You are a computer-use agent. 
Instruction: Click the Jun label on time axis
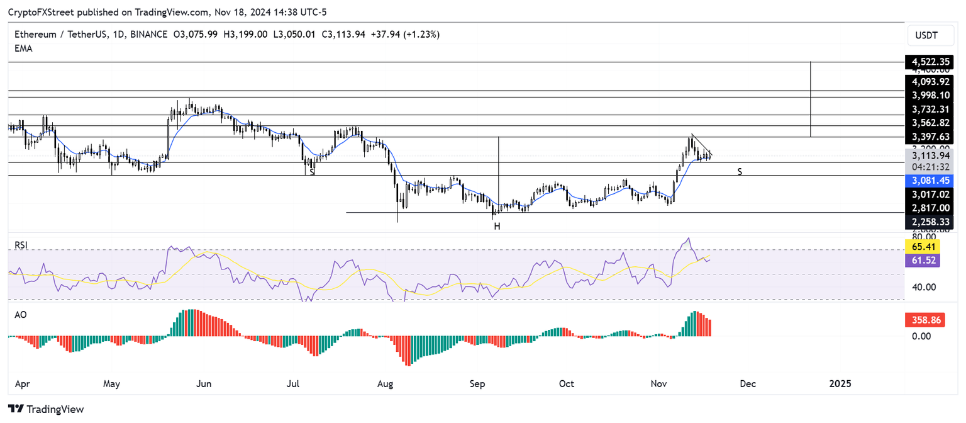(x=204, y=383)
